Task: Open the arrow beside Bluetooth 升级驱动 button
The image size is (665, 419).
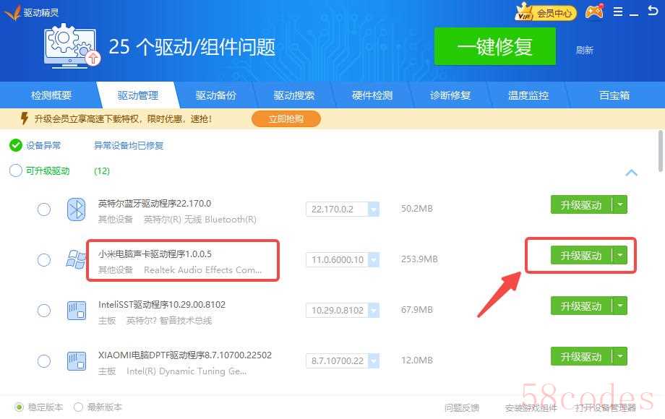Action: click(620, 204)
